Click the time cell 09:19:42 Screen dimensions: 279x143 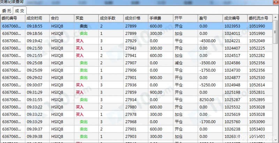pos(35,41)
